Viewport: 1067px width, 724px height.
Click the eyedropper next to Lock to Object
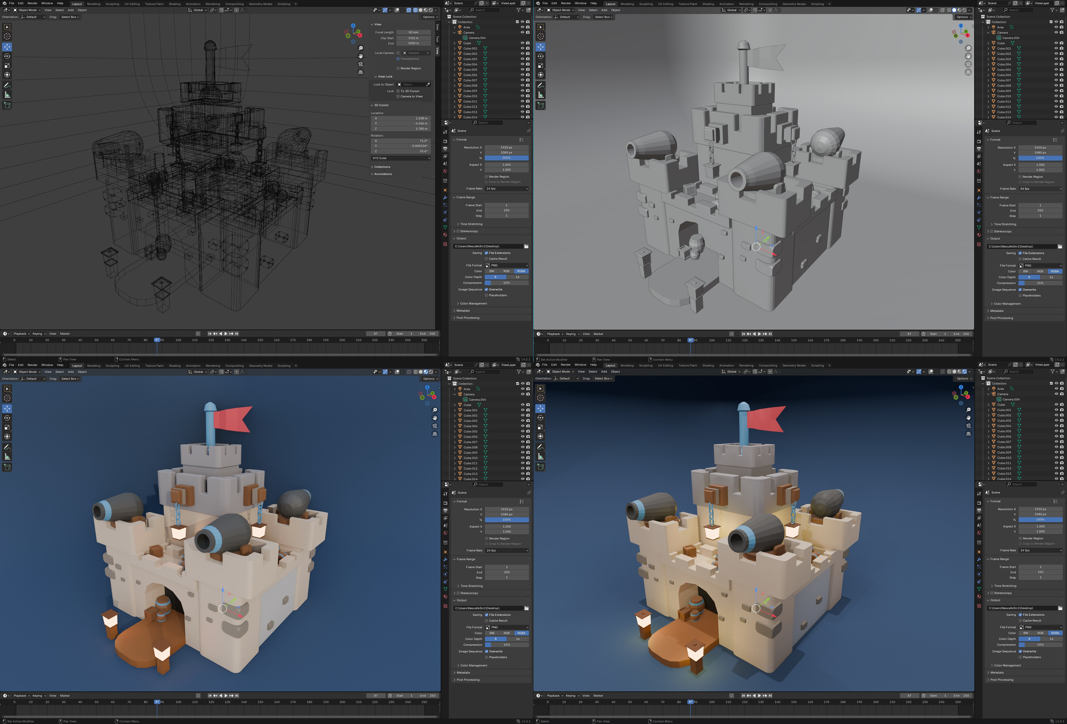(428, 84)
